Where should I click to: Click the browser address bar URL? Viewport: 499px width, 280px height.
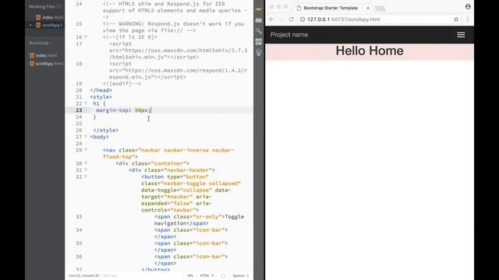coord(344,19)
